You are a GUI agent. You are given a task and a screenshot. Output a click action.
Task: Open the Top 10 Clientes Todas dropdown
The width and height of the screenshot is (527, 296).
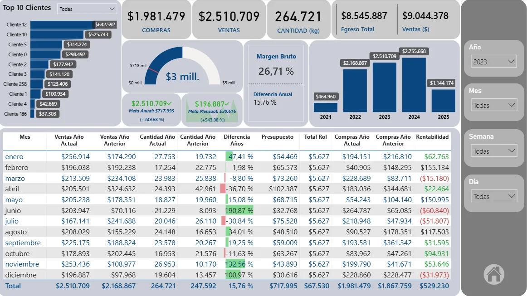point(87,9)
